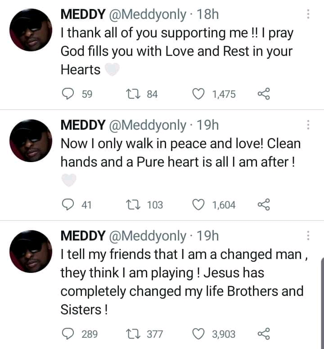Like the tweet with 1,475 likes
Viewport: 324px width, 349px height.
tap(198, 94)
